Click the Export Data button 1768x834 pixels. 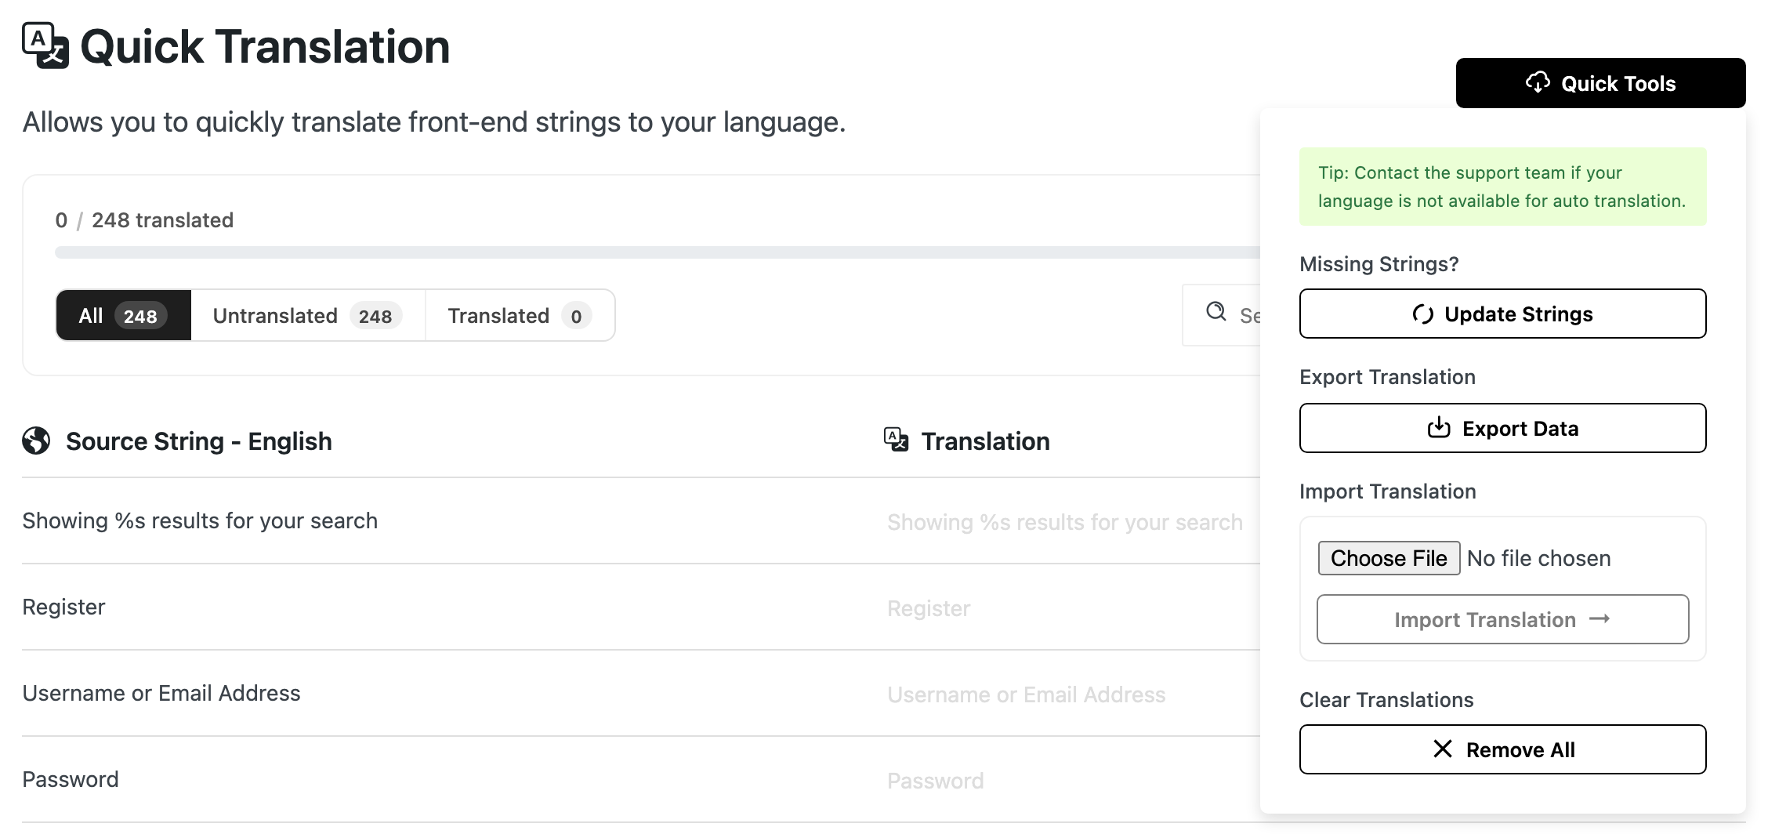(x=1502, y=428)
